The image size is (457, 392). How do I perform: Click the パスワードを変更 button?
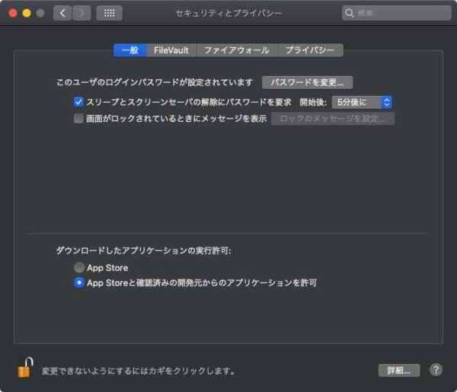307,82
